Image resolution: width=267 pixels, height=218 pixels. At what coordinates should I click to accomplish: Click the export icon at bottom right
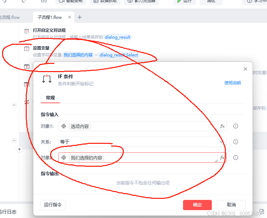click(x=262, y=212)
